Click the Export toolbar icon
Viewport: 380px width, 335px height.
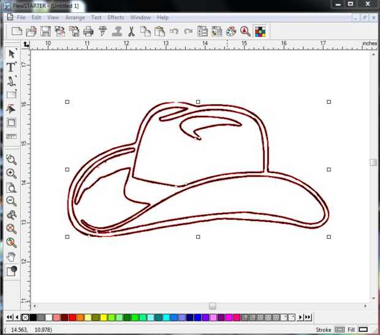(74, 31)
